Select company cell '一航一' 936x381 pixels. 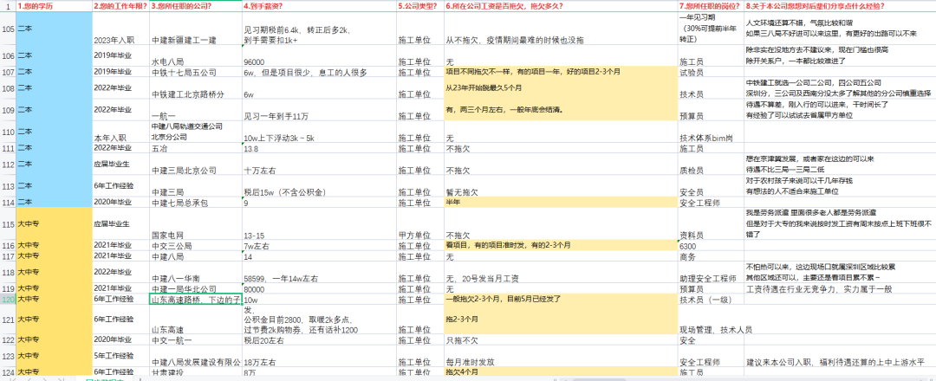(195, 111)
